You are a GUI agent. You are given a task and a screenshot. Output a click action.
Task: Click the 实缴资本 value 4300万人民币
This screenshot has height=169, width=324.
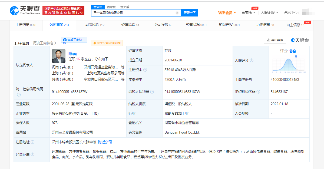(x=175, y=79)
